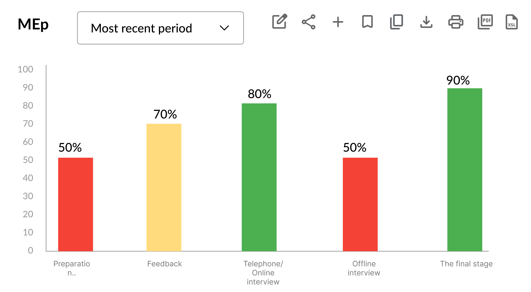Image resolution: width=531 pixels, height=292 pixels.
Task: Bookmark this chart
Action: [x=367, y=22]
